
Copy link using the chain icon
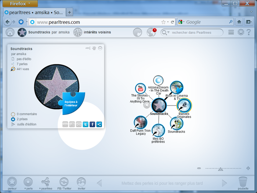tap(72, 124)
